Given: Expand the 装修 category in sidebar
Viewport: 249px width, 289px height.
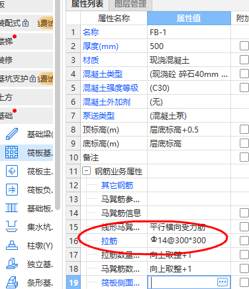Looking at the screenshot, I should point(26,60).
